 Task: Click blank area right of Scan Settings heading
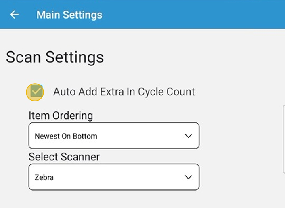[194, 57]
